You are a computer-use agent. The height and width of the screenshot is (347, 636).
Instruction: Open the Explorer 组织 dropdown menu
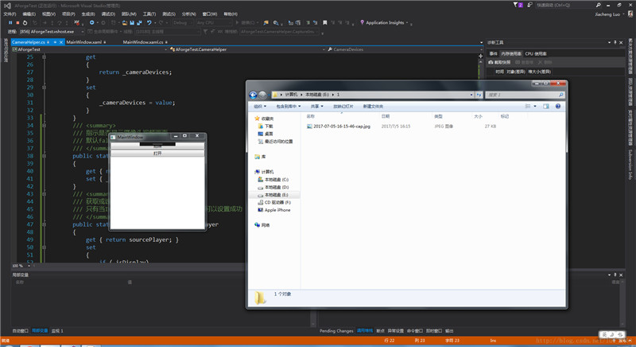[260, 107]
